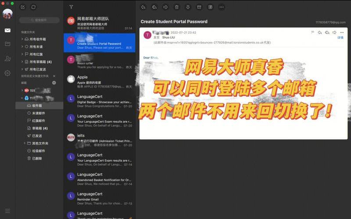This screenshot has width=351, height=219.
Task: Flag the open message with flag icon
Action: [x=313, y=32]
